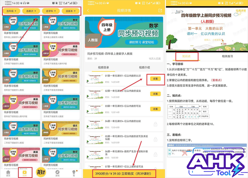Tap the lesson 02 video thumbnail
The width and height of the screenshot is (248, 178).
(95, 94)
